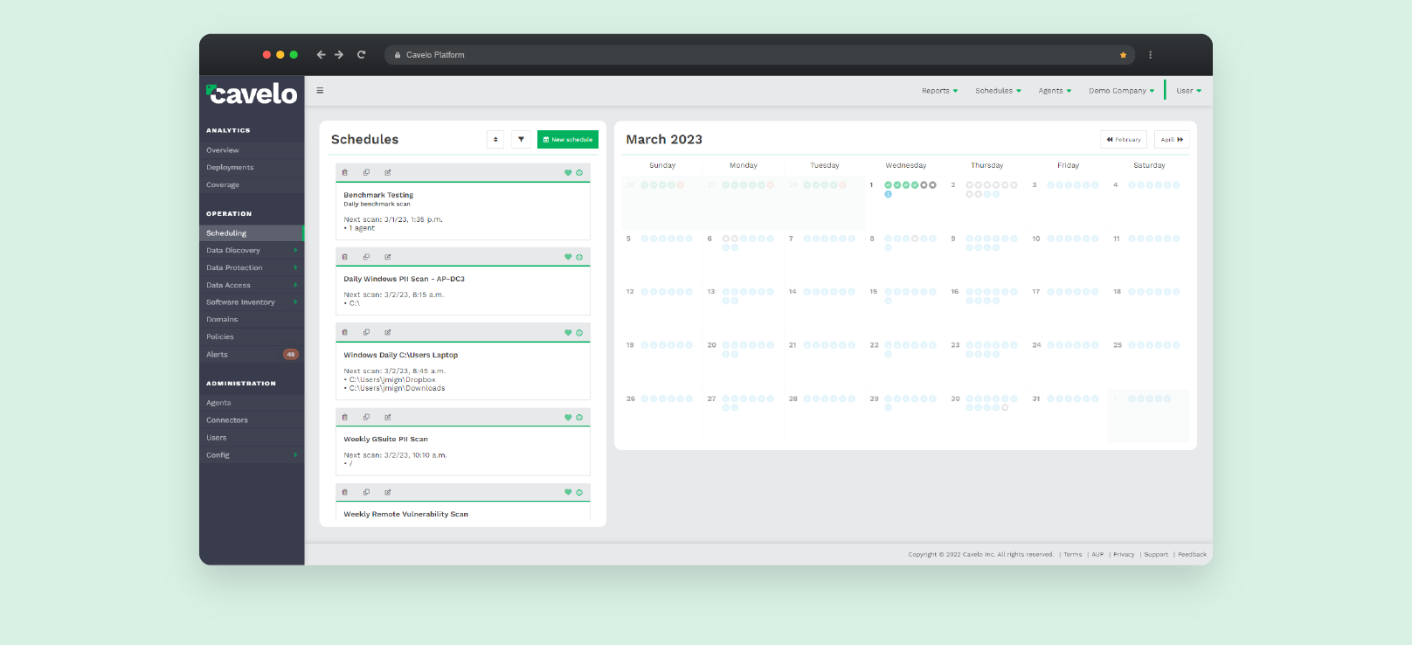Open the Demo Company dropdown
This screenshot has width=1412, height=645.
coord(1122,91)
